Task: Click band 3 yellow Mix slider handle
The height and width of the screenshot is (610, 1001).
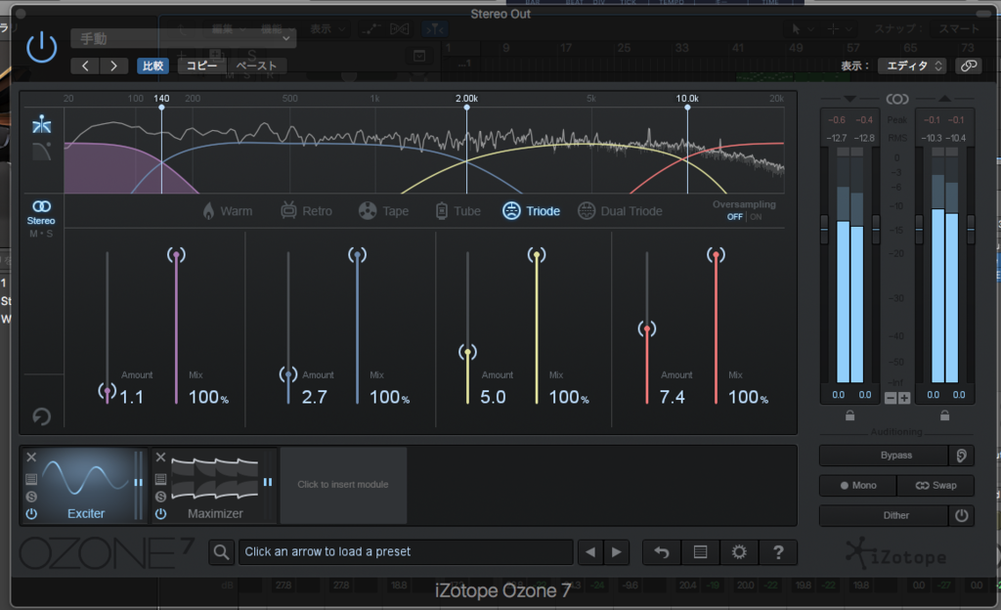Action: point(537,255)
